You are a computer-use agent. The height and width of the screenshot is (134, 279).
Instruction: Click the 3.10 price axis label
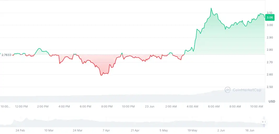pos(270,13)
